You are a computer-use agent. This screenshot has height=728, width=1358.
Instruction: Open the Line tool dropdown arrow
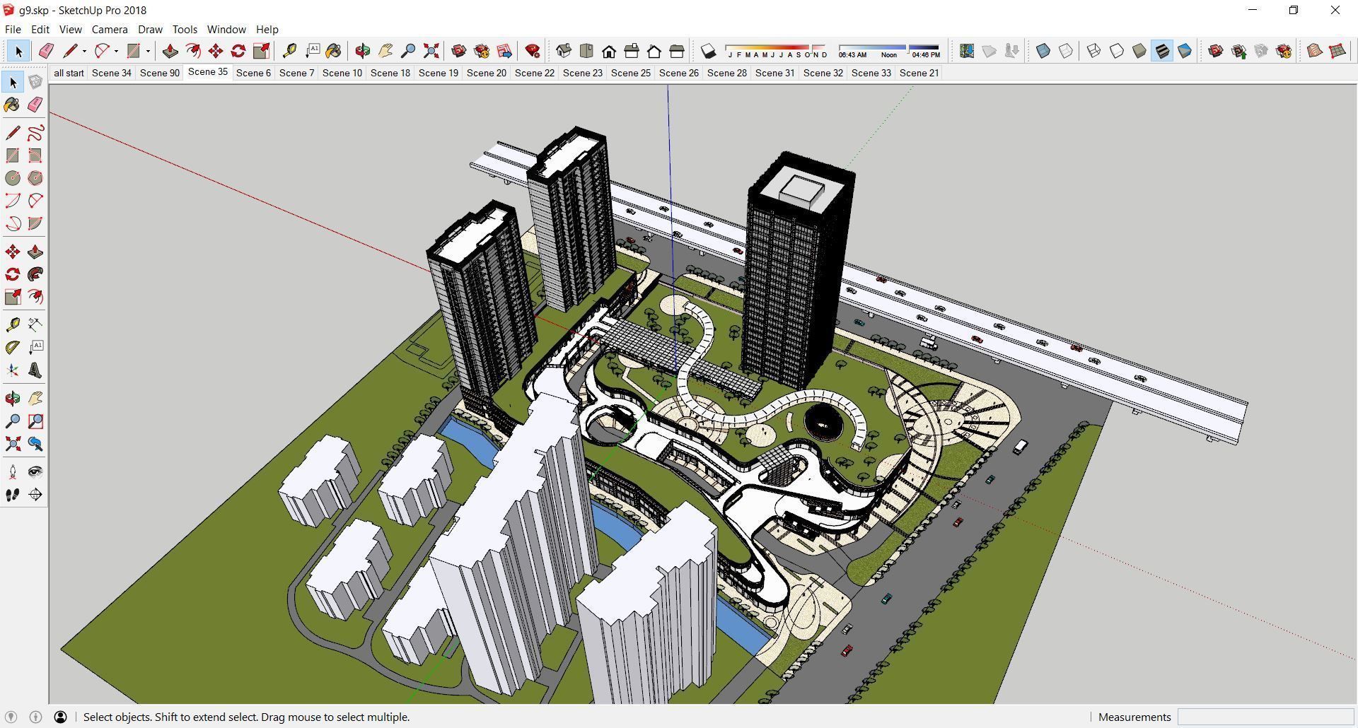pyautogui.click(x=84, y=51)
